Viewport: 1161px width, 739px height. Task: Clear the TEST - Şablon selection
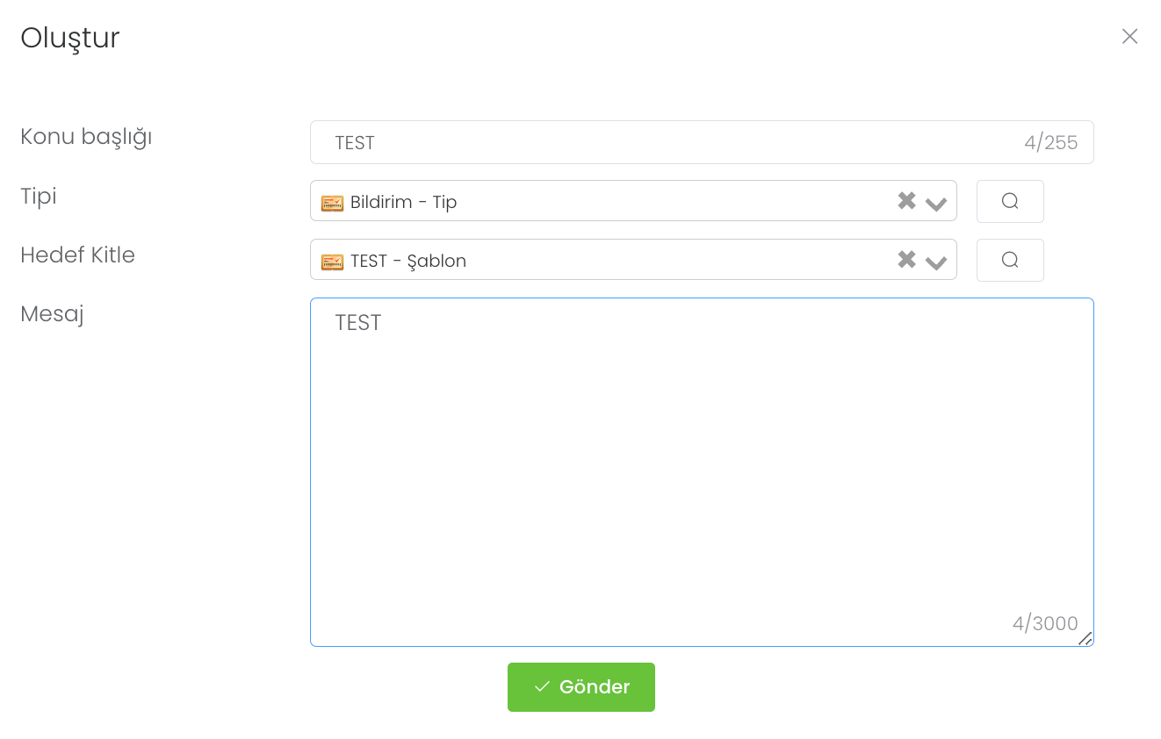(906, 260)
